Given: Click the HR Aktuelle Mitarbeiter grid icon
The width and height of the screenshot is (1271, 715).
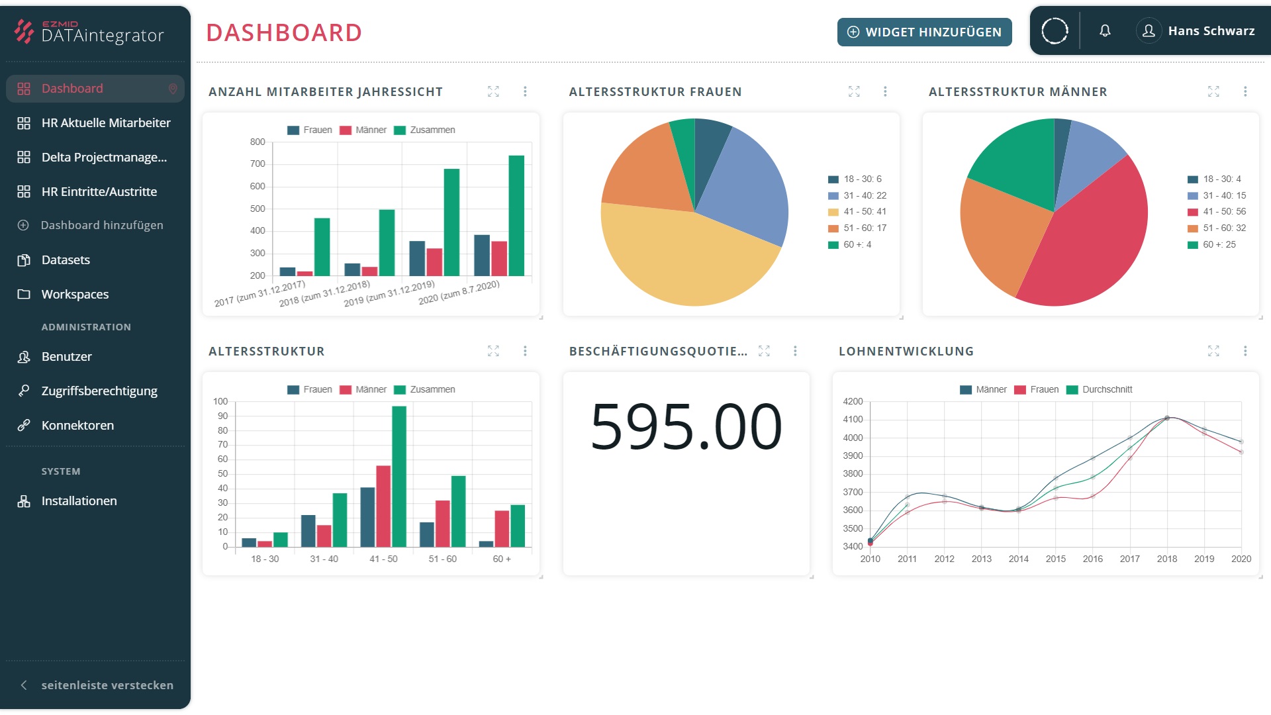Looking at the screenshot, I should [x=24, y=123].
